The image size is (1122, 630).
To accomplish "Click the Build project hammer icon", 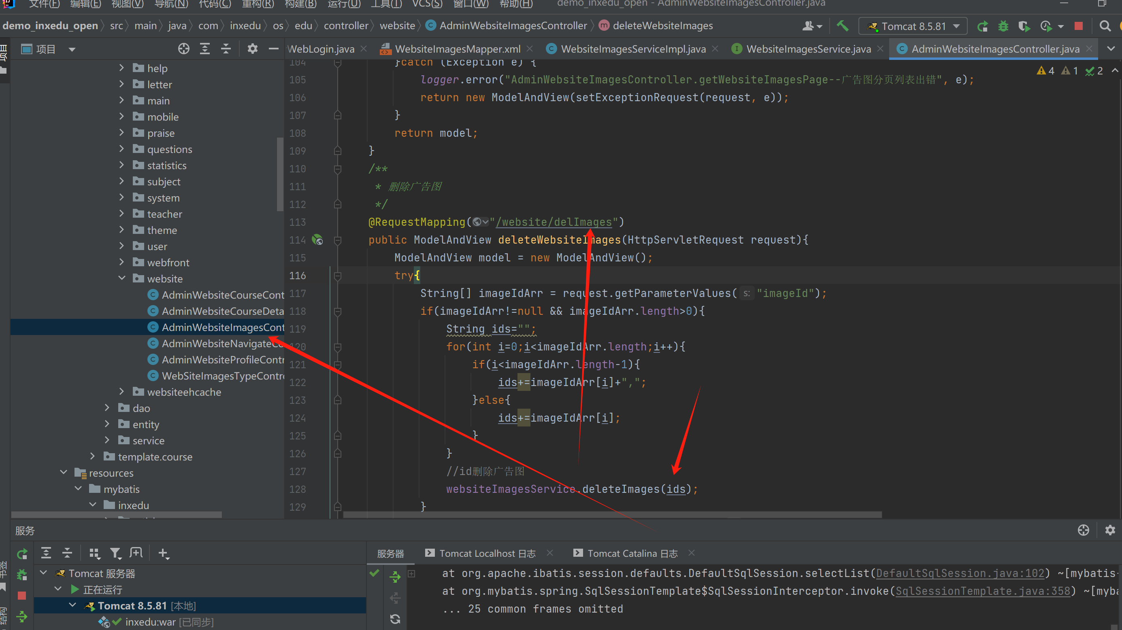I will pos(842,26).
